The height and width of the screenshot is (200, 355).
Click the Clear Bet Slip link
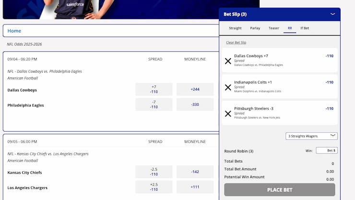[x=236, y=42]
